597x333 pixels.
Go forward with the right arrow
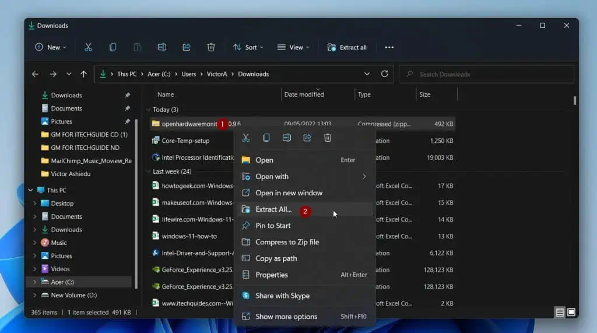(53, 74)
